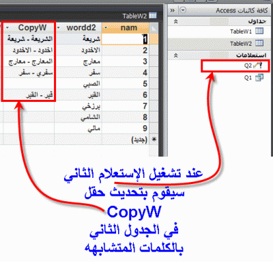Select the TableW1 item label
Image resolution: width=273 pixels, height=262 pixels.
[x=241, y=31]
